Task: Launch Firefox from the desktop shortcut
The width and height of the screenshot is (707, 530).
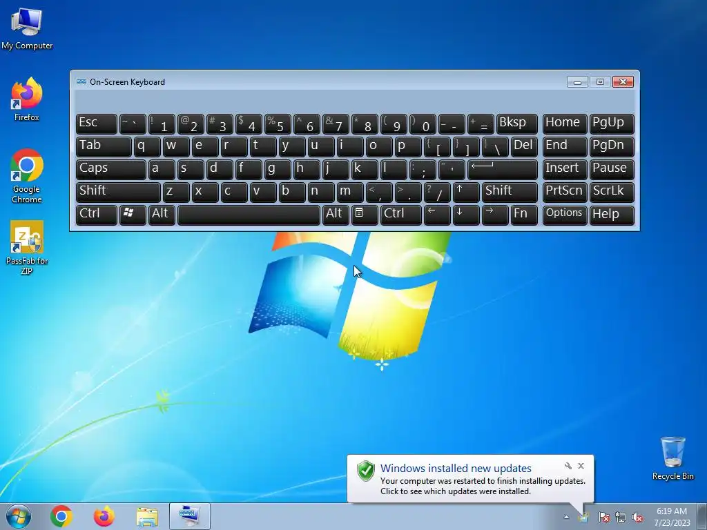Action: pyautogui.click(x=27, y=99)
